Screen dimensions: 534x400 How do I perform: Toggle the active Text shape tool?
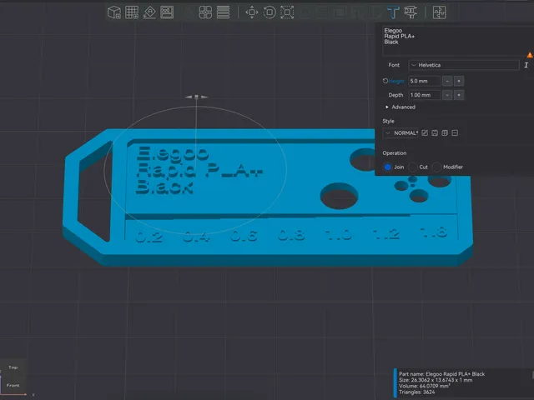(x=393, y=12)
